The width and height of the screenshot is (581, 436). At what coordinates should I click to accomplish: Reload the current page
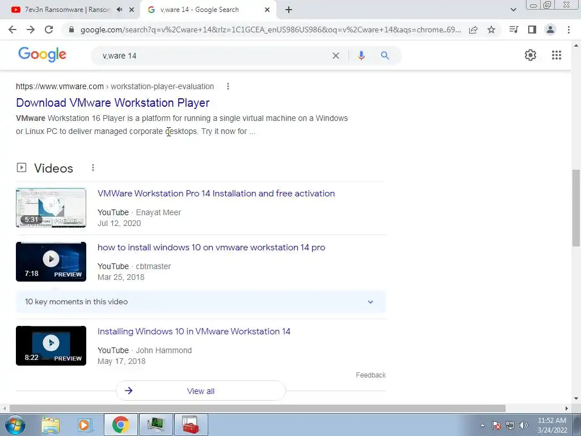[49, 30]
